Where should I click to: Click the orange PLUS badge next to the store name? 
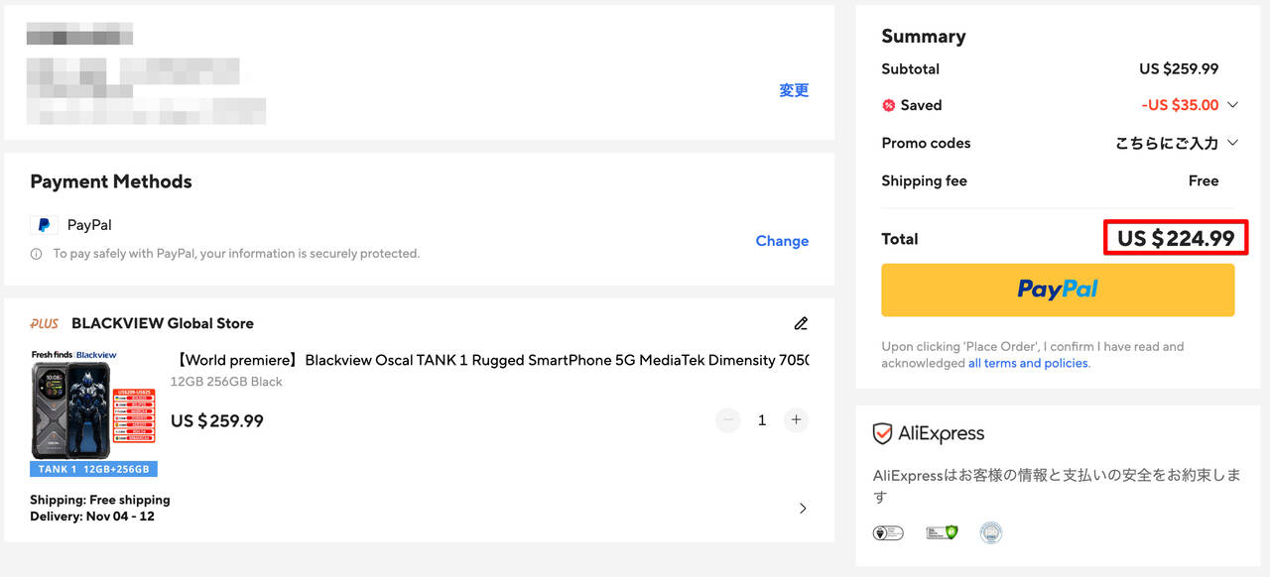point(45,323)
